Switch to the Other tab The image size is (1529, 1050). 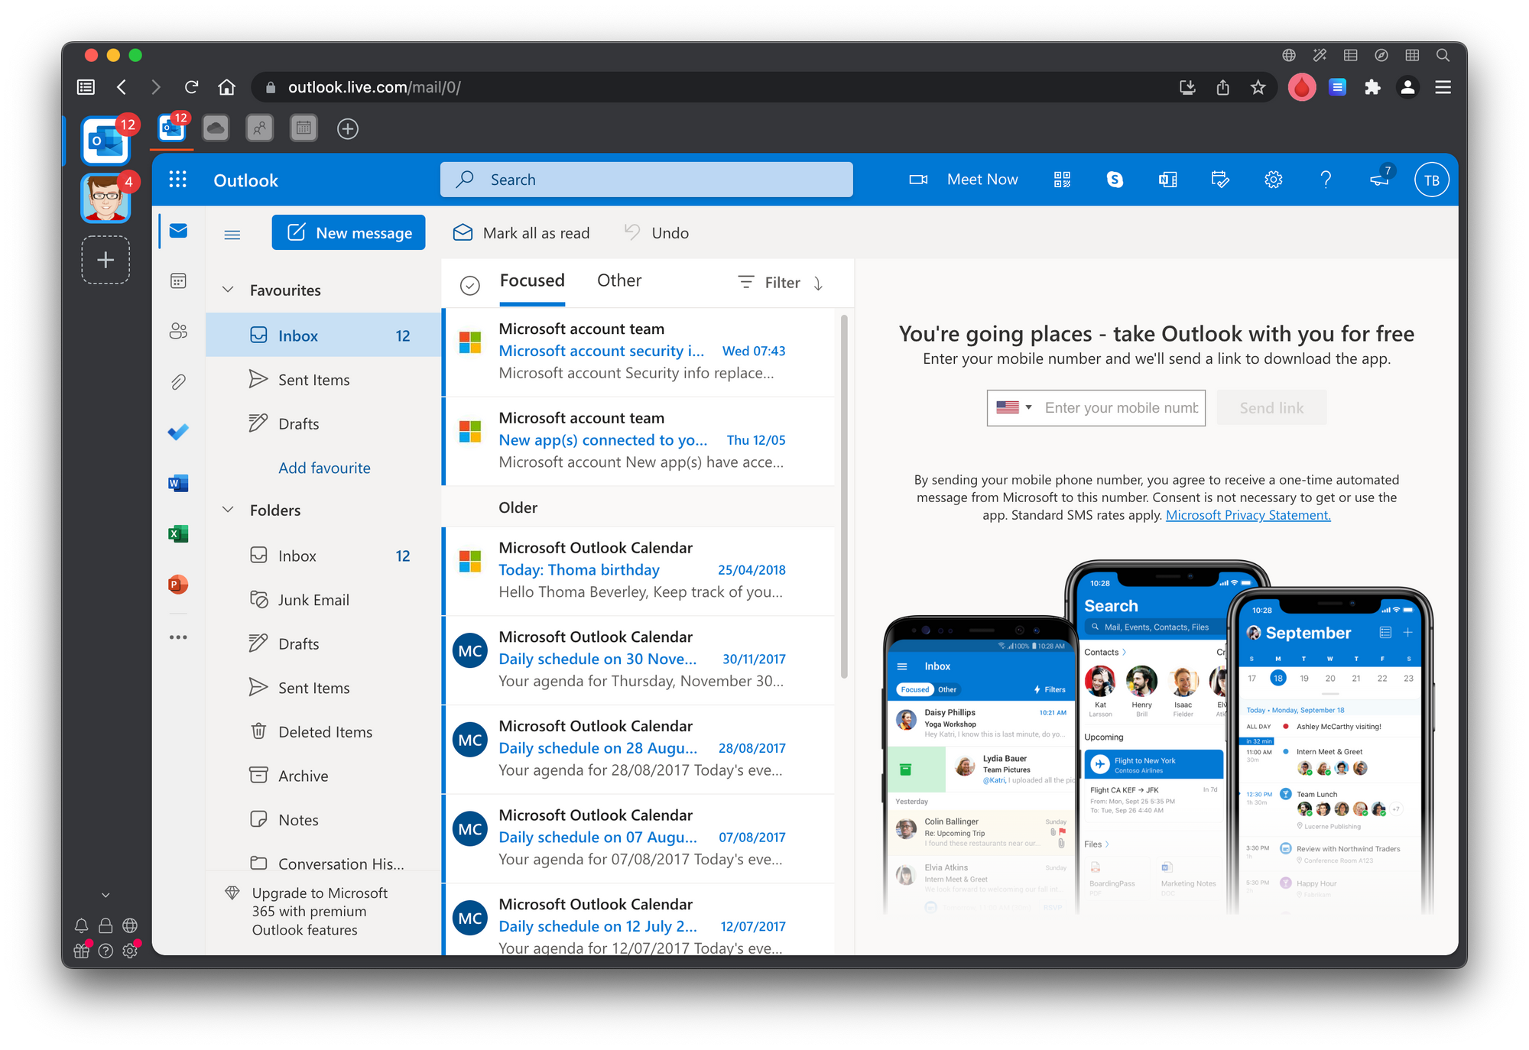point(618,280)
